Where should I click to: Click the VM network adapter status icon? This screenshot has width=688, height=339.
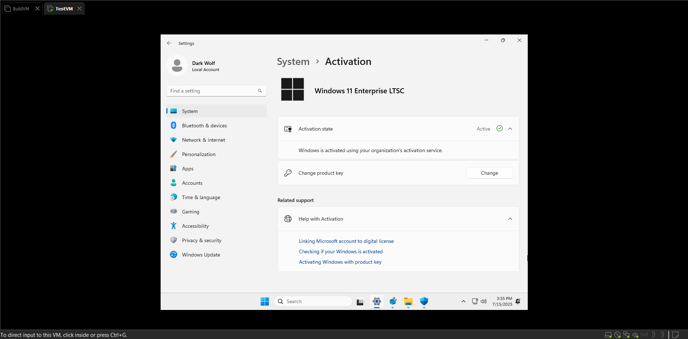pyautogui.click(x=626, y=335)
